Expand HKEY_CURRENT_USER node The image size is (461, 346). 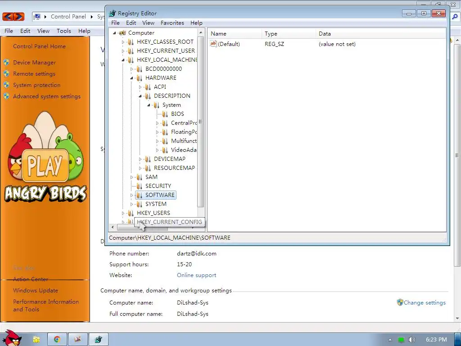[123, 51]
